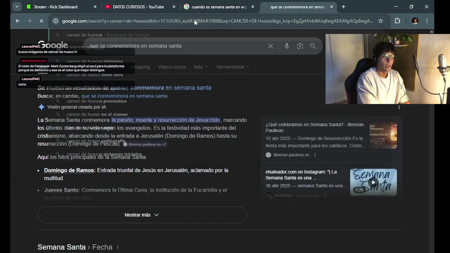Close the Kick Dashboard tab
The width and height of the screenshot is (450, 253).
95,7
